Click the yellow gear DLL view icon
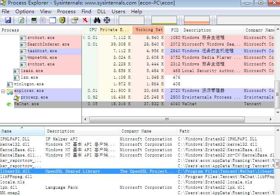This screenshot has height=195, width=280. point(62,20)
